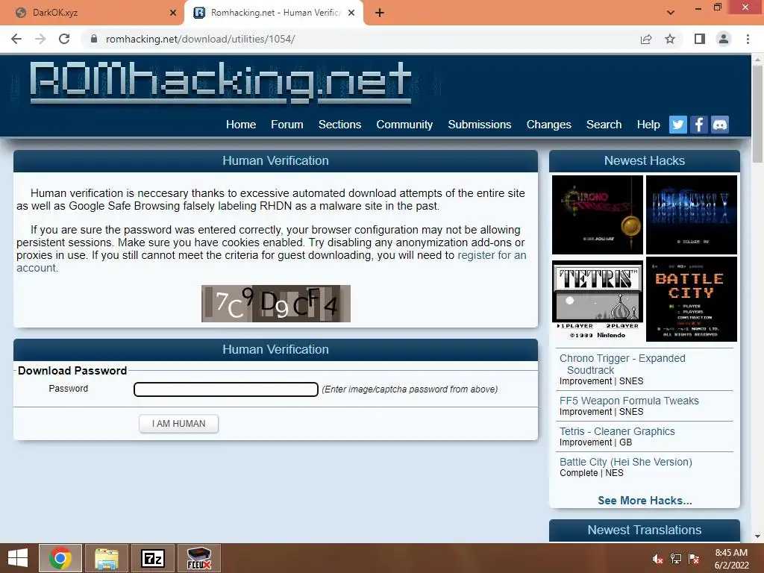Click the share page icon
This screenshot has height=573, width=764.
[646, 39]
